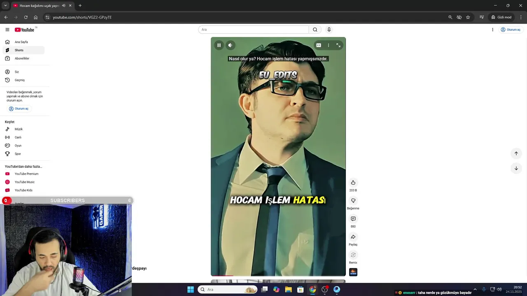Open Microsoft Store from taskbar
Viewport: 527px width, 296px height.
(300, 289)
